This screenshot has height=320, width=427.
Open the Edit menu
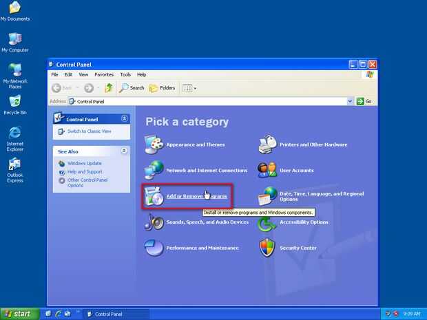68,74
